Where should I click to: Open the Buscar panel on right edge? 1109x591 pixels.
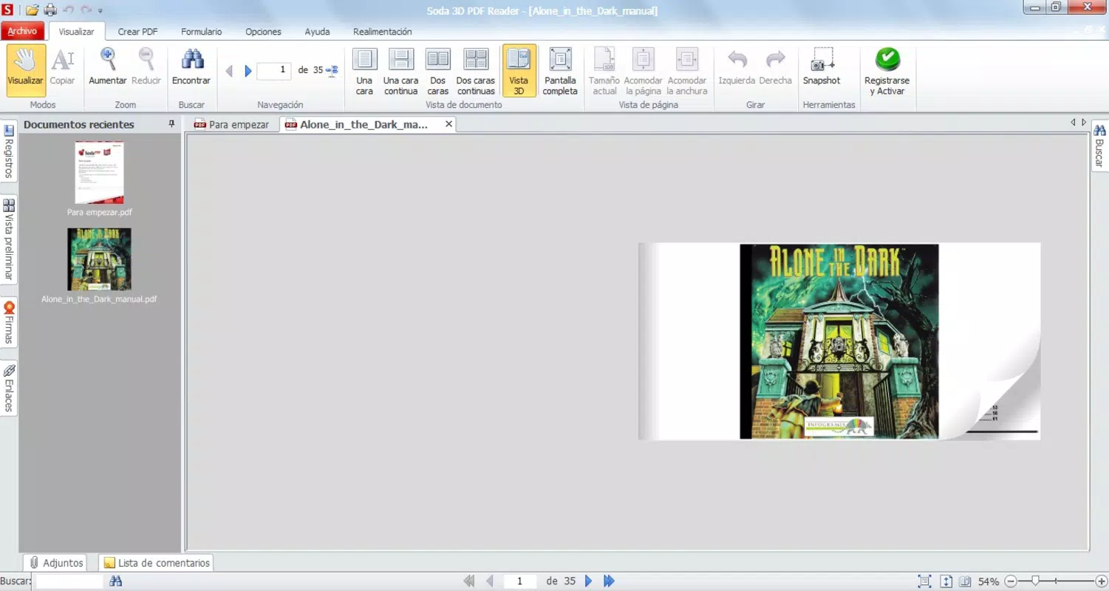click(1099, 145)
